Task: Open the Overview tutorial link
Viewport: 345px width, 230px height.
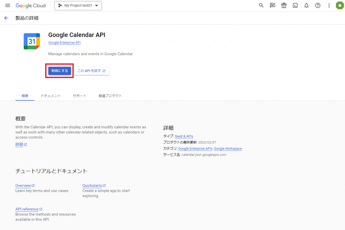Action: tap(25, 186)
